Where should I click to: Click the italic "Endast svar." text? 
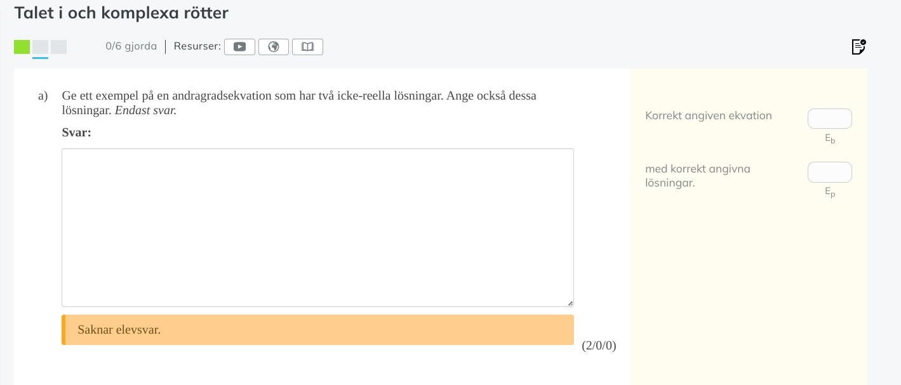pos(145,110)
